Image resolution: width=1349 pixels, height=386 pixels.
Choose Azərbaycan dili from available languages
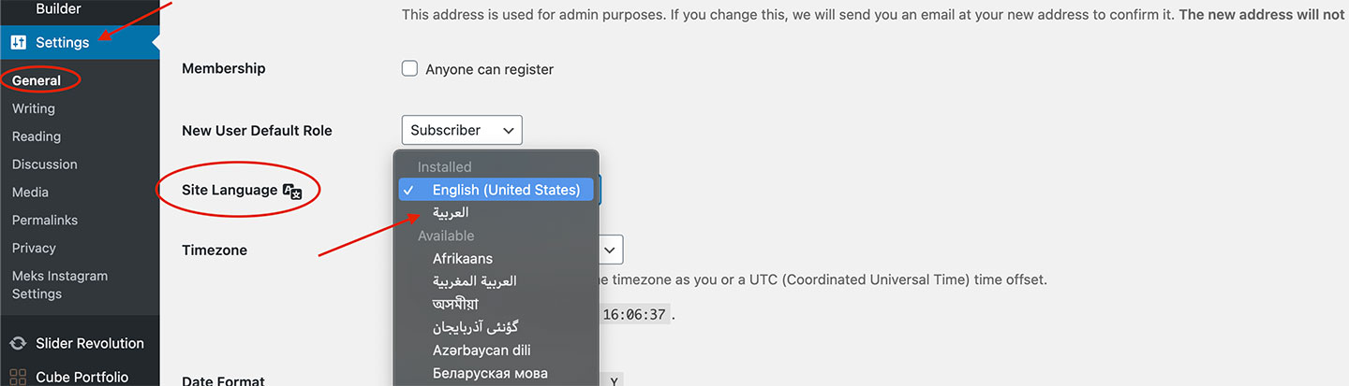click(482, 350)
